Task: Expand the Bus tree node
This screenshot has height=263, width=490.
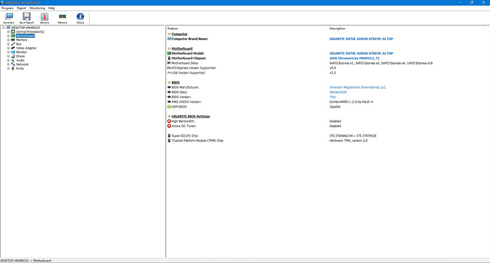Action: tap(8, 44)
